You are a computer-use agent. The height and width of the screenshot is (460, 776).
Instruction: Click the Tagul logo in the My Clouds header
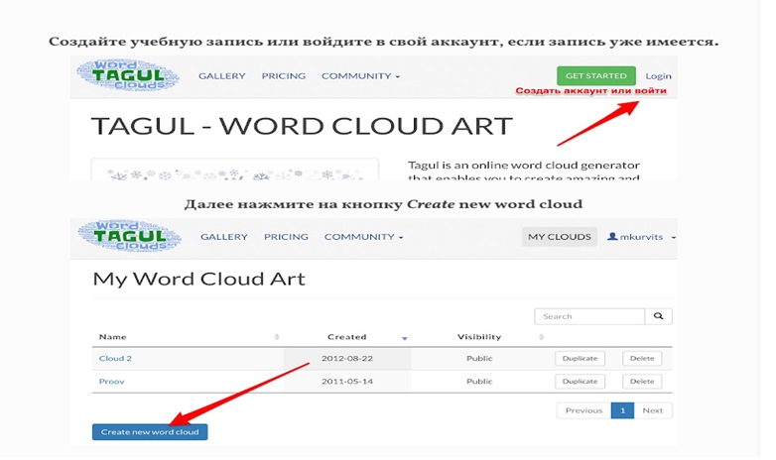pyautogui.click(x=130, y=236)
